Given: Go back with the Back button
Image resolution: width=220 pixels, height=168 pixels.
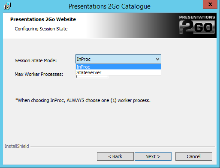Looking at the screenshot, I should (x=115, y=156).
